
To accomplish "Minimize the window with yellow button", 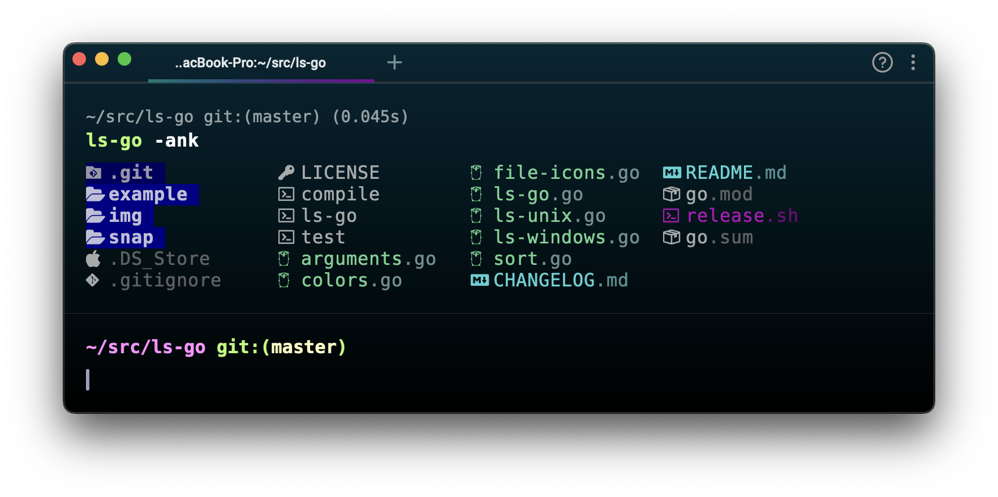I will [102, 59].
